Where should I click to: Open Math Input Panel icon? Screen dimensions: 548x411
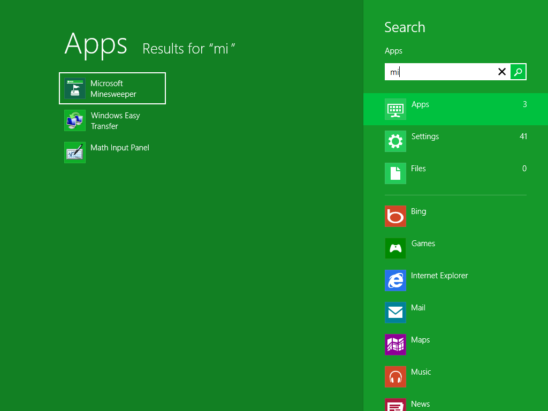click(75, 153)
